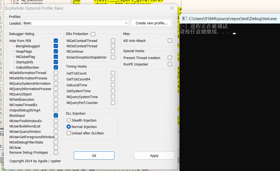The height and width of the screenshot is (171, 280).
Task: Click the OK button
Action: coord(94,156)
